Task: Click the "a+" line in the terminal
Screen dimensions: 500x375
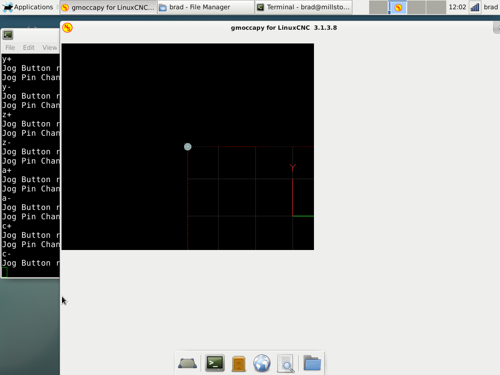Action: pos(7,170)
